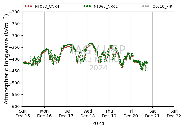The width and height of the screenshot is (184, 129).
Task: Select the Tue Dec-17 axis label
Action: coord(66,113)
